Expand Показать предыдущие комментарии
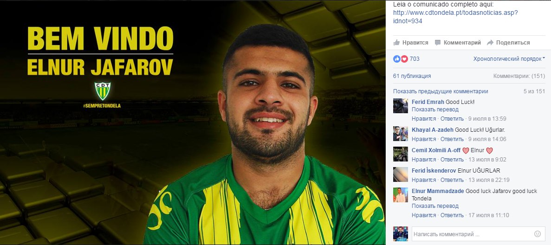The height and width of the screenshot is (245, 551). (x=441, y=91)
